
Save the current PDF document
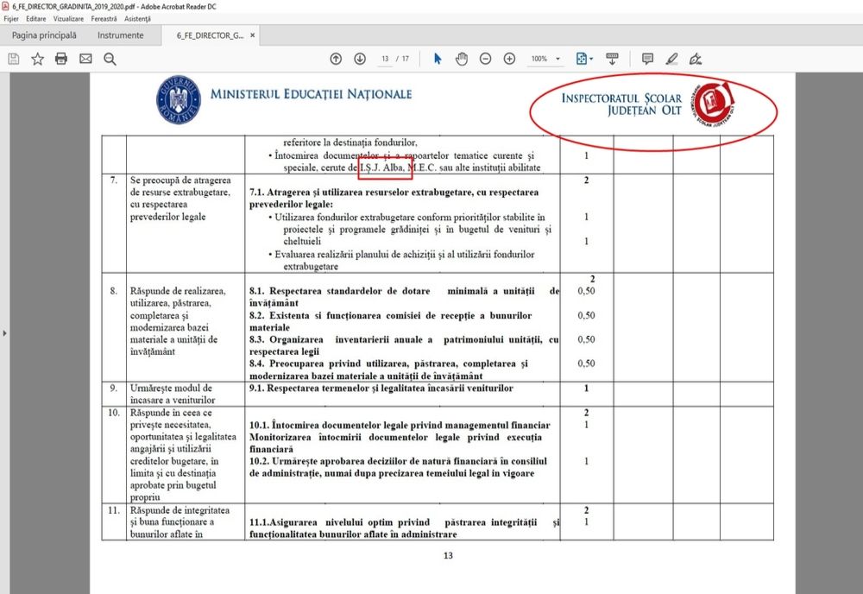point(13,59)
